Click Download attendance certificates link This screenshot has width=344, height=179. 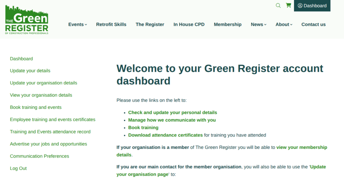(165, 135)
